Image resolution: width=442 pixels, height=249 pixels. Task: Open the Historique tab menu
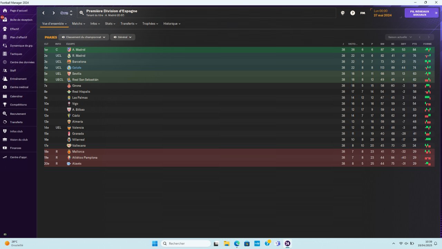point(172,24)
